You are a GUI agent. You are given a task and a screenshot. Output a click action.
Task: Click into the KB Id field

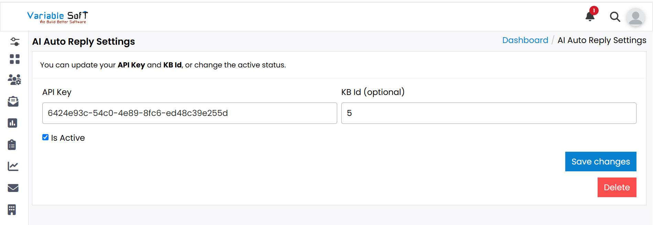[x=489, y=113]
